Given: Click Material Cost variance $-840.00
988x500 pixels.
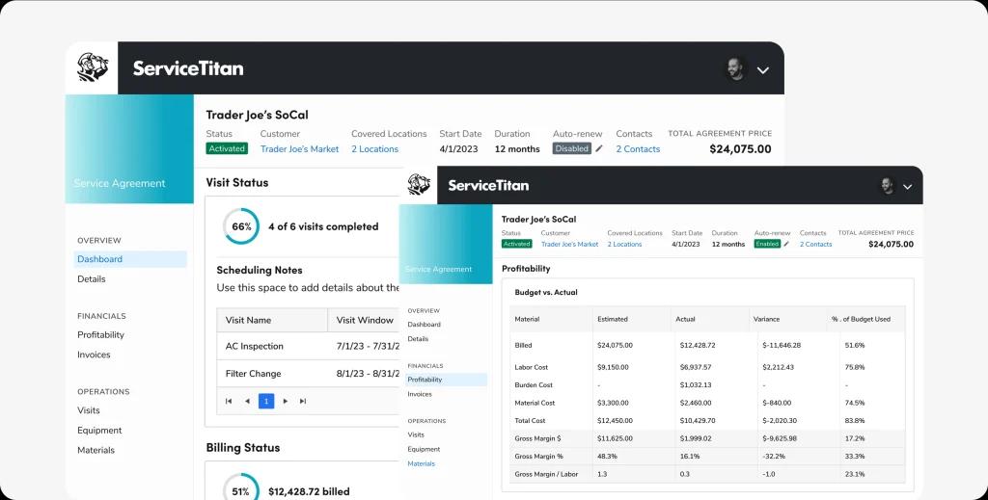Looking at the screenshot, I should 777,403.
